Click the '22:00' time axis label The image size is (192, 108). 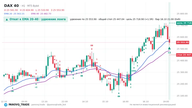(x=65, y=101)
